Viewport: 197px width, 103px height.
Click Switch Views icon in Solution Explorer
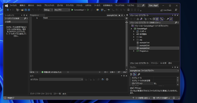click(141, 19)
